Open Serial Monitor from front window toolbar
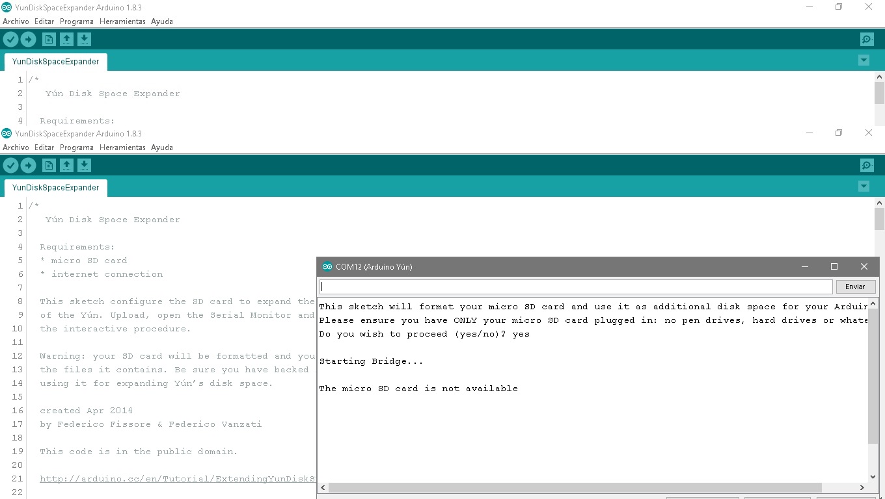The image size is (885, 499). click(x=867, y=166)
